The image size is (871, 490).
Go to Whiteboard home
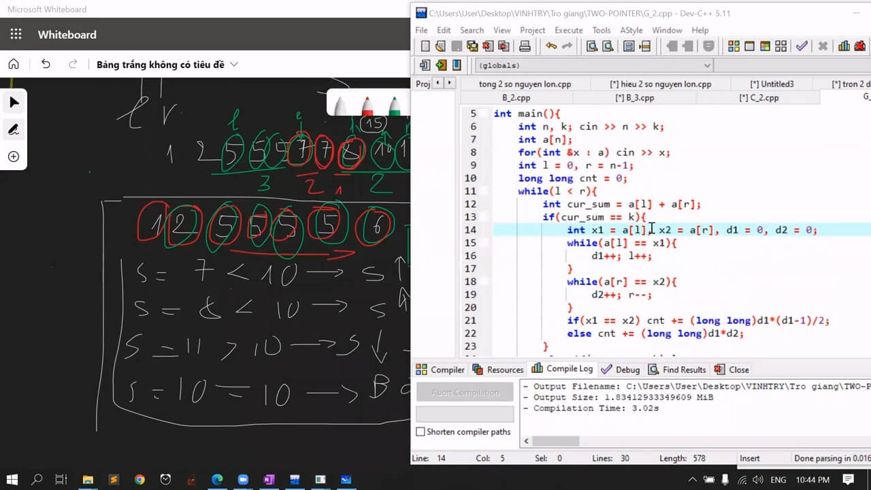pos(14,64)
